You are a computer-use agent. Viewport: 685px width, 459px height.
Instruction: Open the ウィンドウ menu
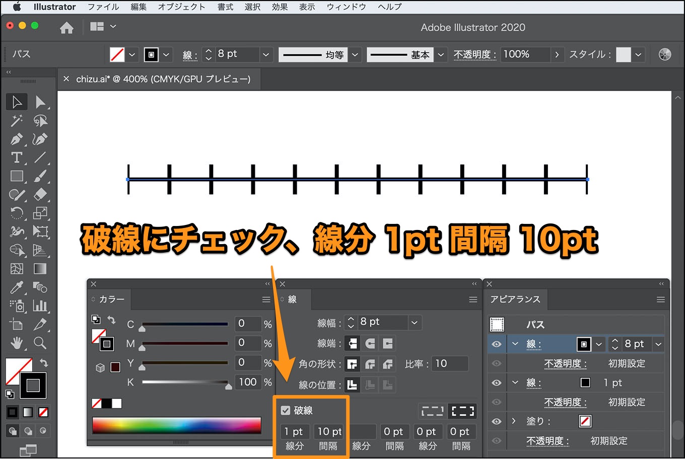pyautogui.click(x=347, y=7)
